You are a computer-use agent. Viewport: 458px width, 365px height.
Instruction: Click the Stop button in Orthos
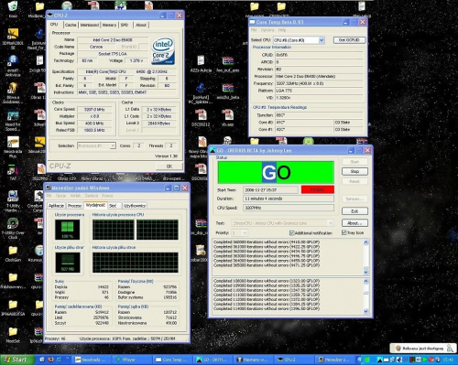point(354,171)
